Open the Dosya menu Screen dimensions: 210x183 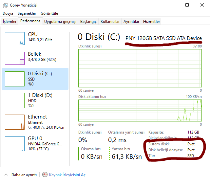8,13
